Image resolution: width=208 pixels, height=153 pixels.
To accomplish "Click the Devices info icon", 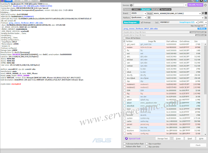I will [131, 5].
